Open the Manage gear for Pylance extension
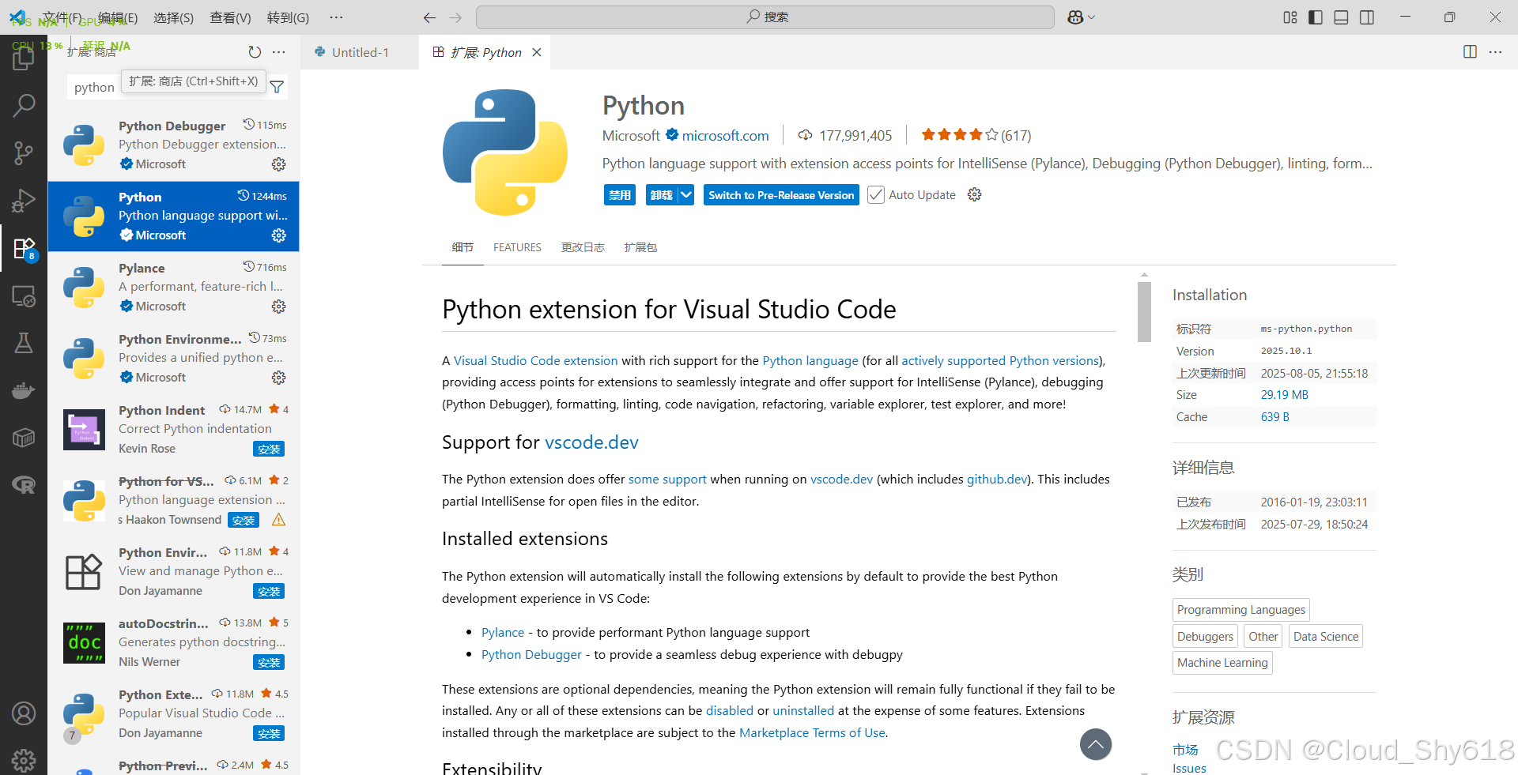The height and width of the screenshot is (775, 1518). 278,307
